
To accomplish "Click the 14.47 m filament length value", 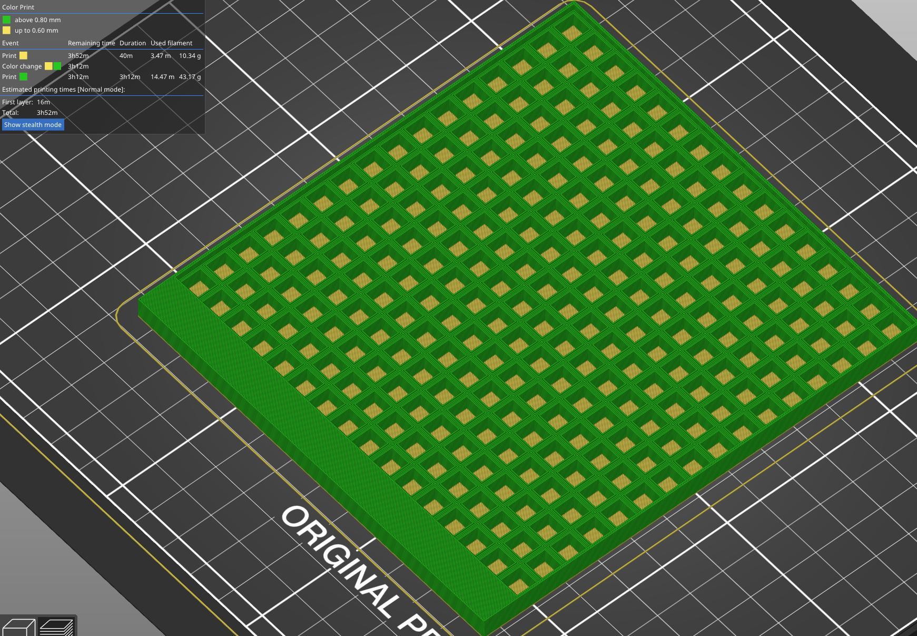I will click(x=162, y=76).
